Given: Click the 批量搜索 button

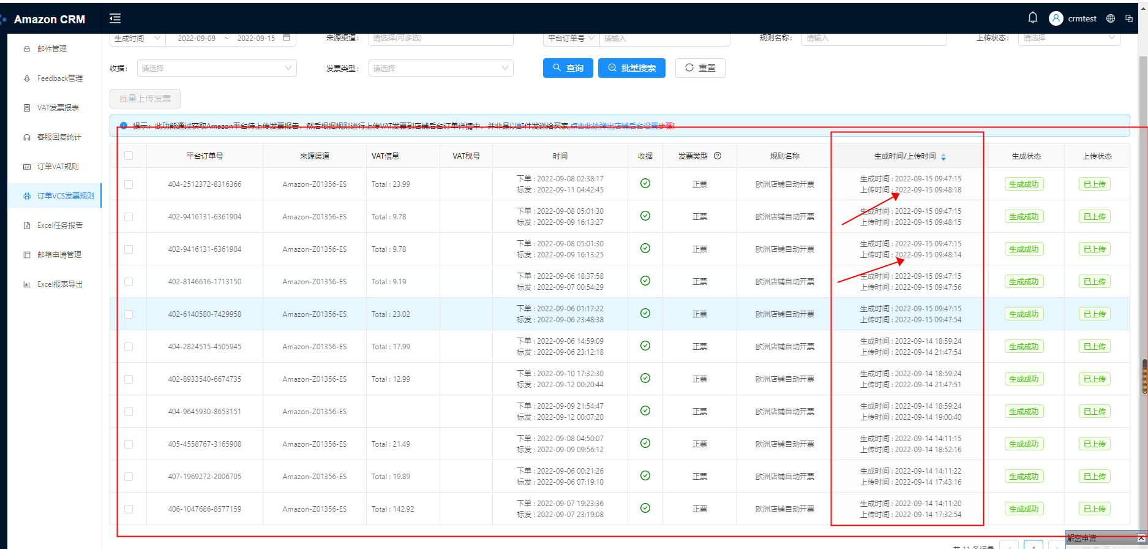Looking at the screenshot, I should click(632, 68).
